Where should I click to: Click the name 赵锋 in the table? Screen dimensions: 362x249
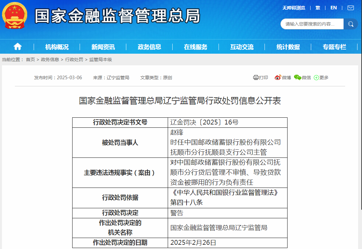click(x=177, y=132)
